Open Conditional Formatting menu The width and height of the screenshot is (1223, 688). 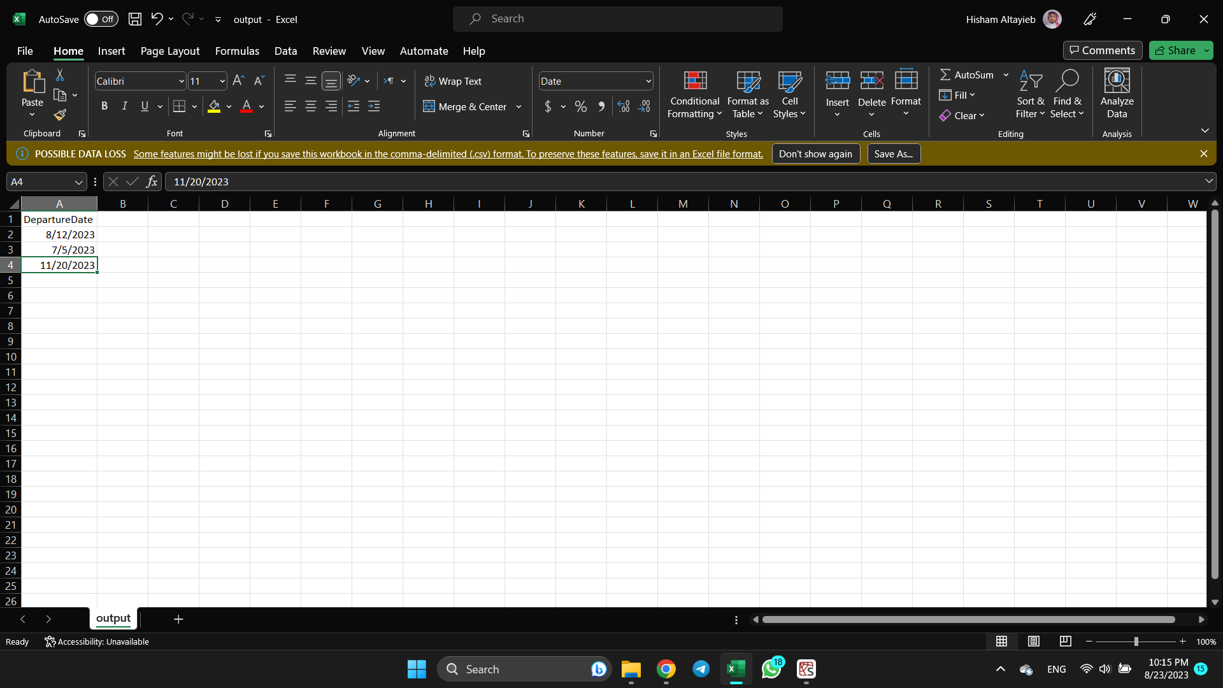coord(694,96)
